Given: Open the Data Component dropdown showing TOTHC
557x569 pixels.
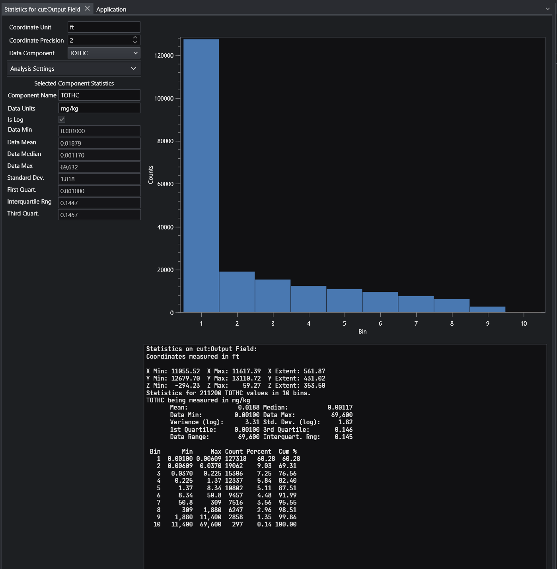Looking at the screenshot, I should (103, 53).
